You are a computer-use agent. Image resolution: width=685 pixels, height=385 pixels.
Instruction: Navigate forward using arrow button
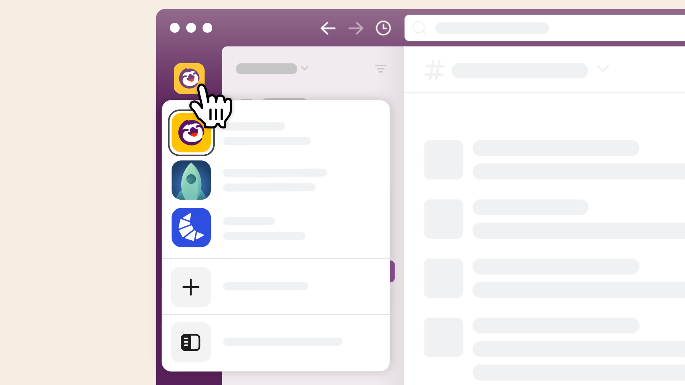click(x=355, y=28)
